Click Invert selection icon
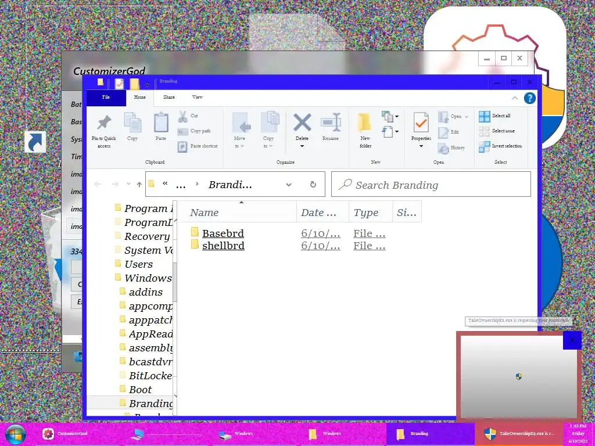 [484, 146]
